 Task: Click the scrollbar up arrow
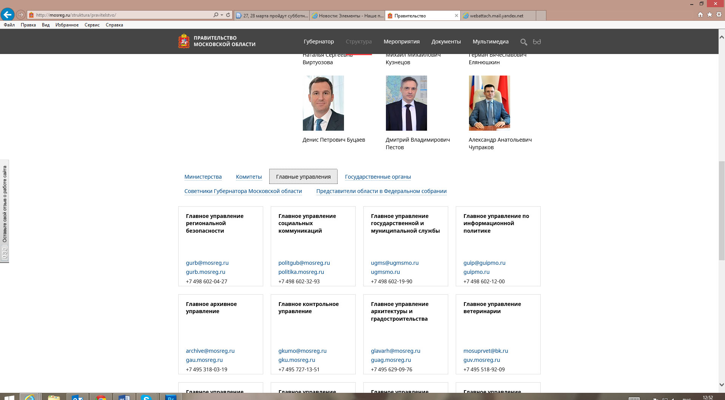click(x=722, y=37)
